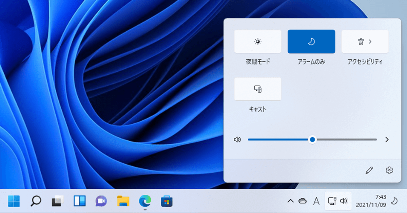Image resolution: width=407 pixels, height=213 pixels.
Task: Show hidden icons tray chevron
Action: tap(291, 201)
